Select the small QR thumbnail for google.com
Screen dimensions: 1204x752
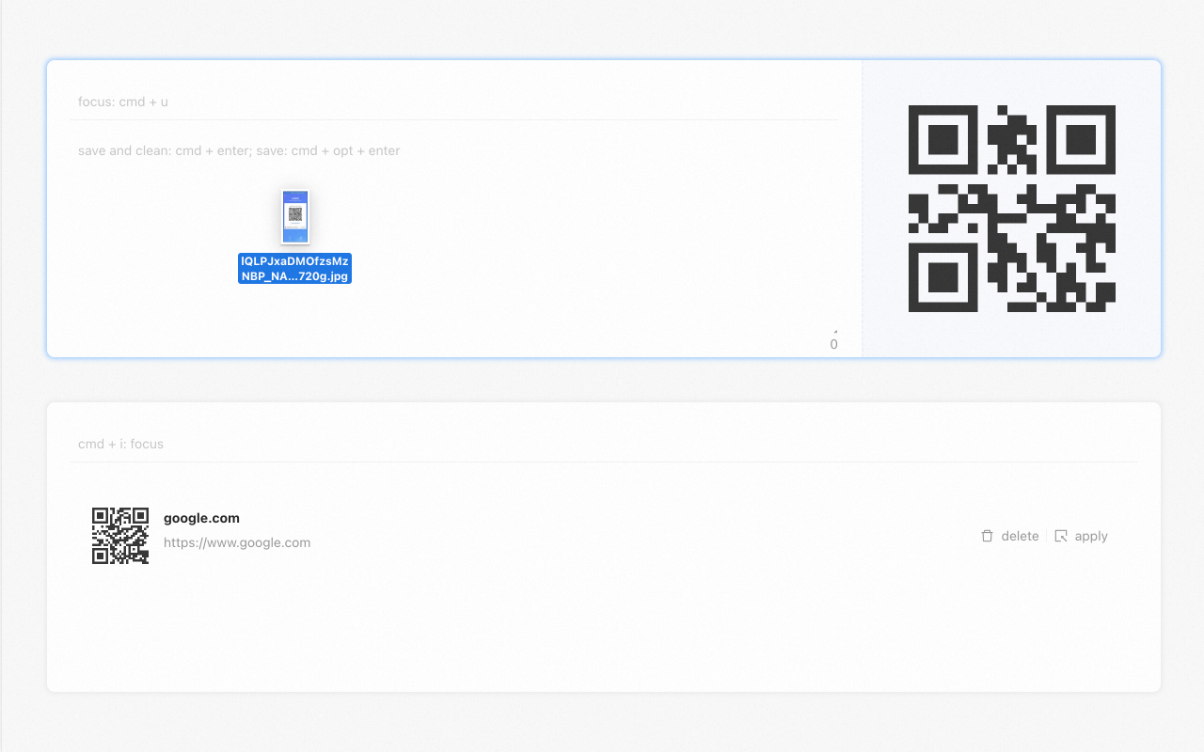(120, 535)
